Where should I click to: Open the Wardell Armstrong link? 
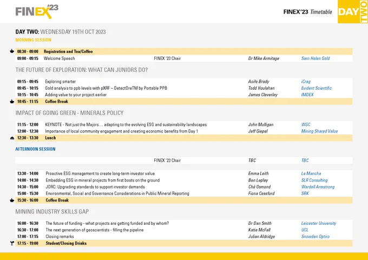(318, 187)
